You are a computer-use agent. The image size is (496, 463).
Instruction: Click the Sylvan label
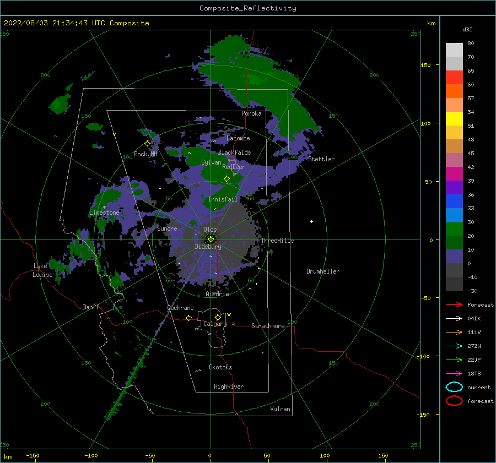211,162
